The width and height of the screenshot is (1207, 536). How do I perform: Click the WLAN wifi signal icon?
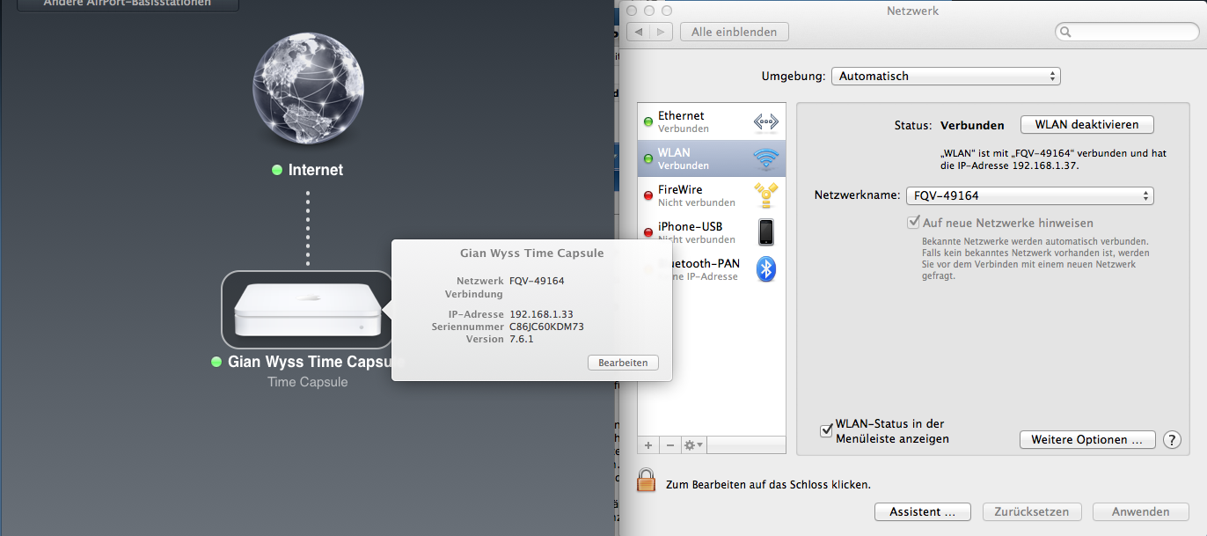[x=766, y=158]
